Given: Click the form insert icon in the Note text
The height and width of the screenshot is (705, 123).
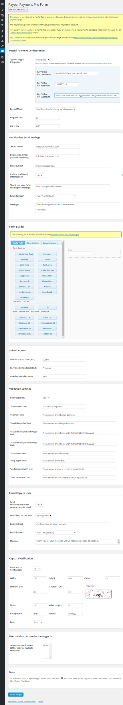Looking at the screenshot, I should point(61,678).
